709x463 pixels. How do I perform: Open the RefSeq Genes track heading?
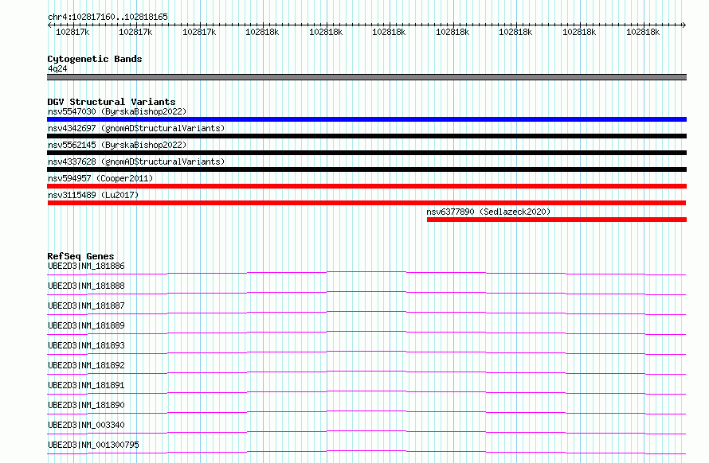[80, 256]
